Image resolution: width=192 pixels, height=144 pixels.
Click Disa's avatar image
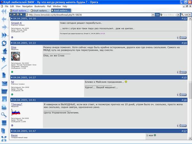pos(15,56)
